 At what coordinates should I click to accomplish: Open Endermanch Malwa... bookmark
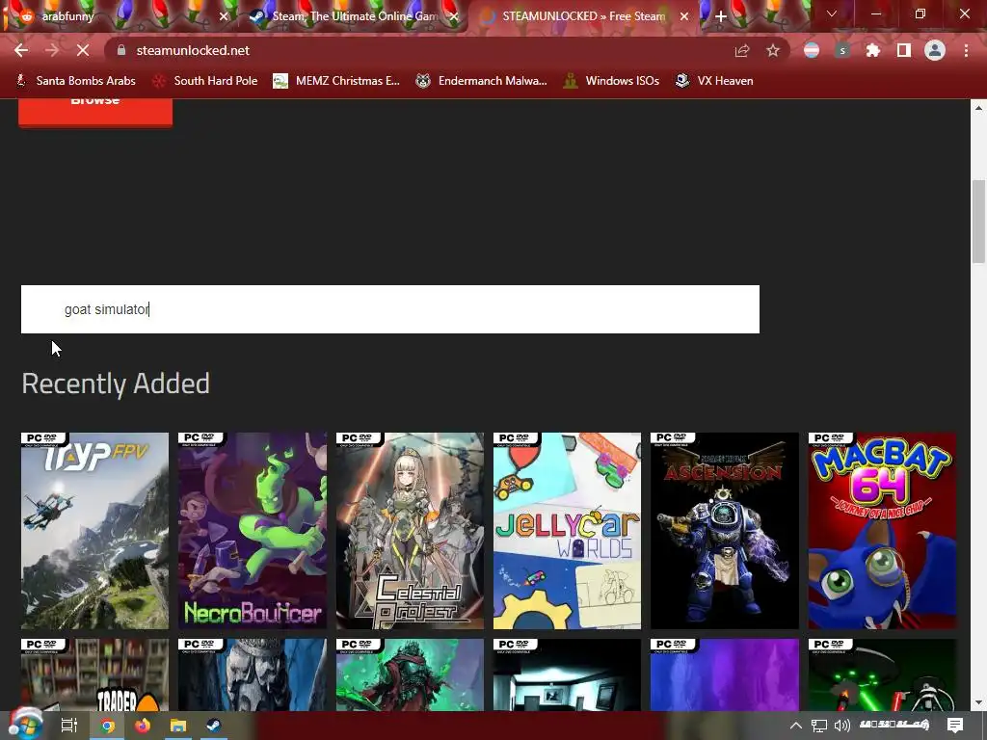click(482, 81)
